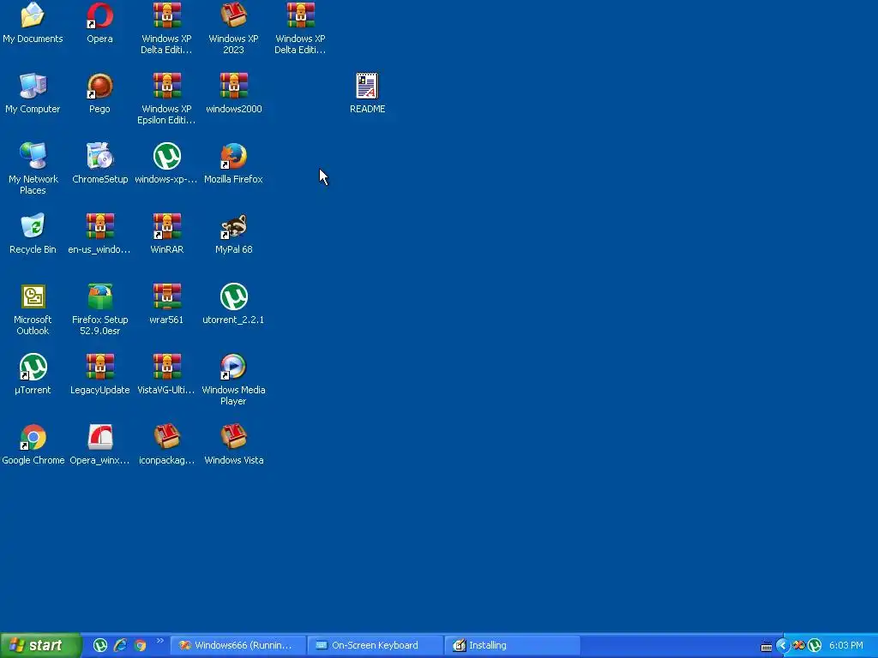The width and height of the screenshot is (878, 658).
Task: Click the keyboard icon beside the tray
Action: [x=766, y=646]
